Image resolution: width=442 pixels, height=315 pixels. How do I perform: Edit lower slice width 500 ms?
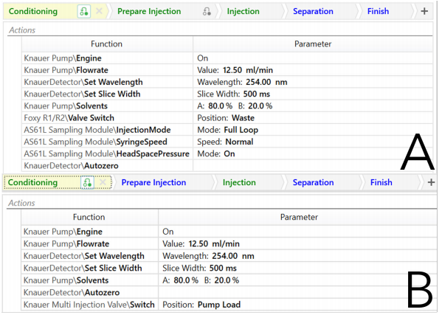(x=199, y=268)
